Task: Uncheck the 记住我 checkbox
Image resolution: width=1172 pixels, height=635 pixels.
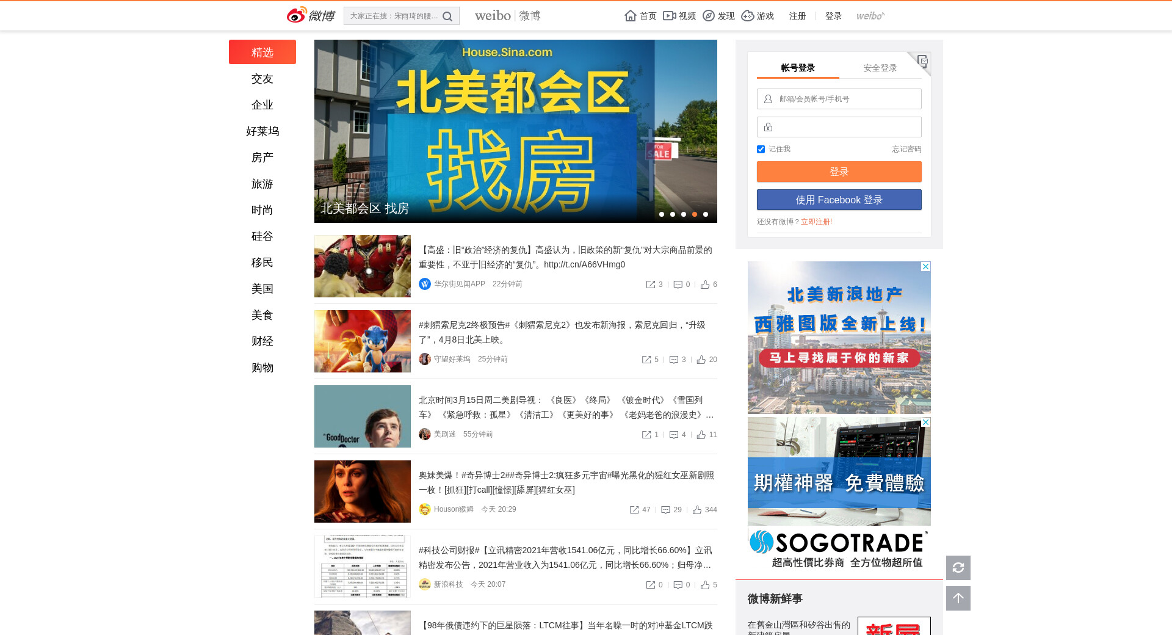Action: tap(761, 149)
